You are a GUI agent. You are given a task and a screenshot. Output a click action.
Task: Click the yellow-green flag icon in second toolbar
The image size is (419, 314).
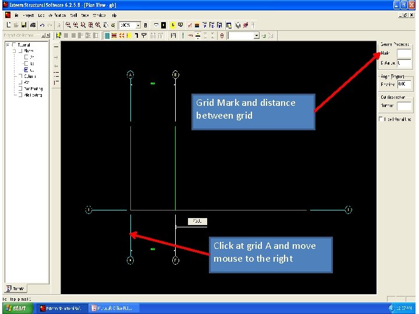point(59,35)
